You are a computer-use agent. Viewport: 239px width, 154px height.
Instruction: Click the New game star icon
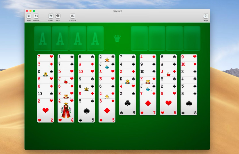point(29,16)
